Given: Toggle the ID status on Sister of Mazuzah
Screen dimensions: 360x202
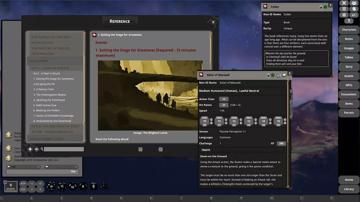Looking at the screenshot, I should pos(273,75).
